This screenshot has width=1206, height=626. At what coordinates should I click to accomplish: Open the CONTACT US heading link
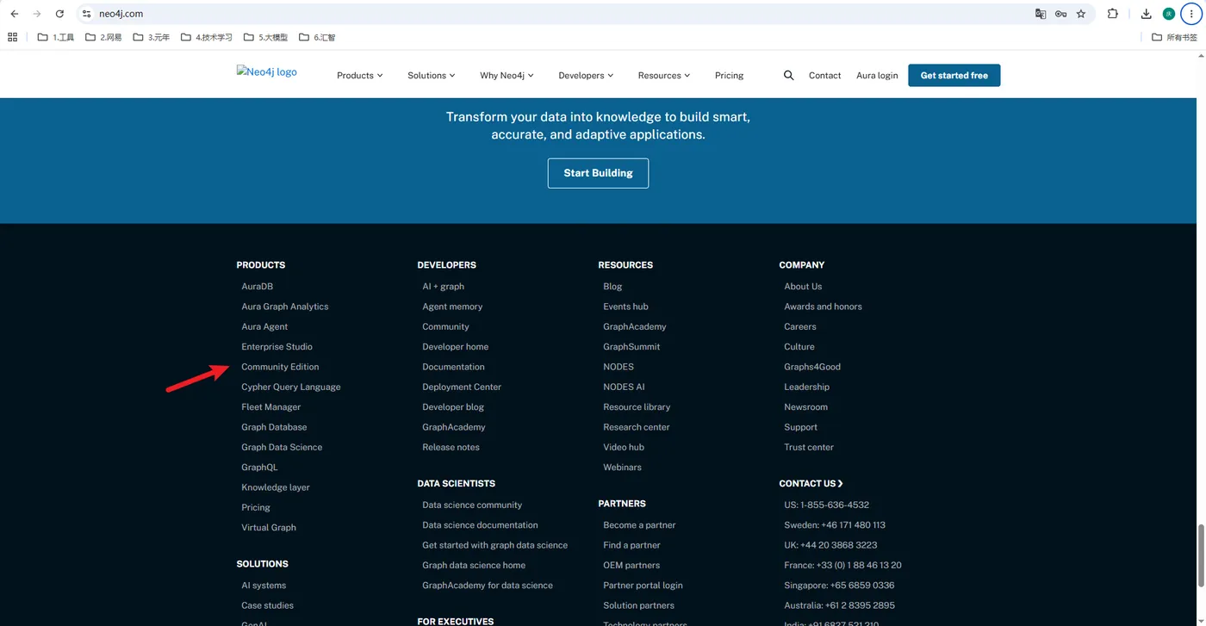(811, 484)
